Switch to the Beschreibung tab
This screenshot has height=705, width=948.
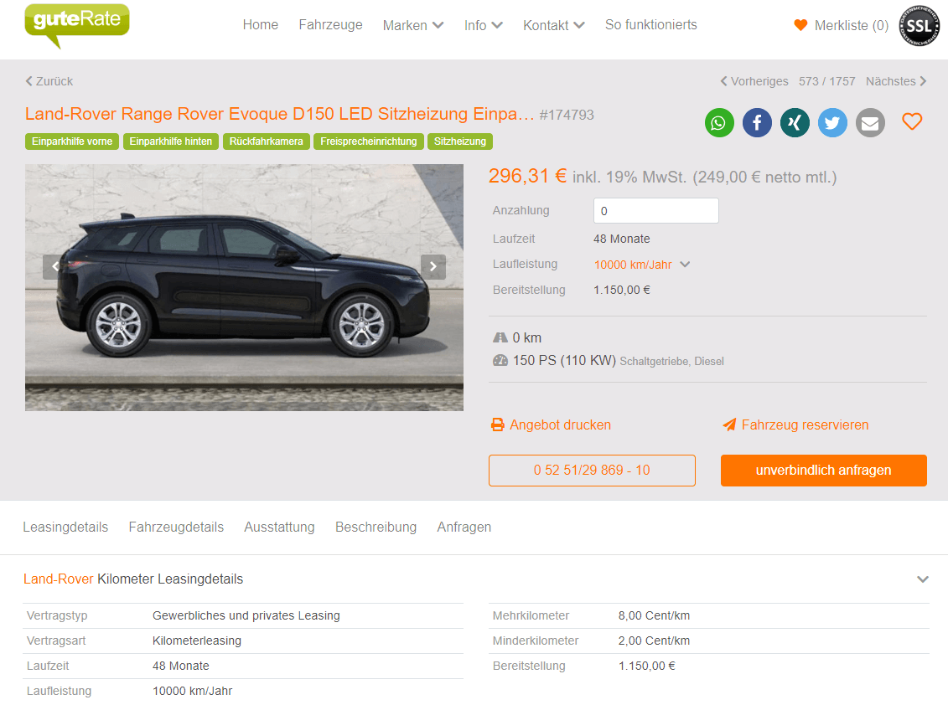(376, 527)
